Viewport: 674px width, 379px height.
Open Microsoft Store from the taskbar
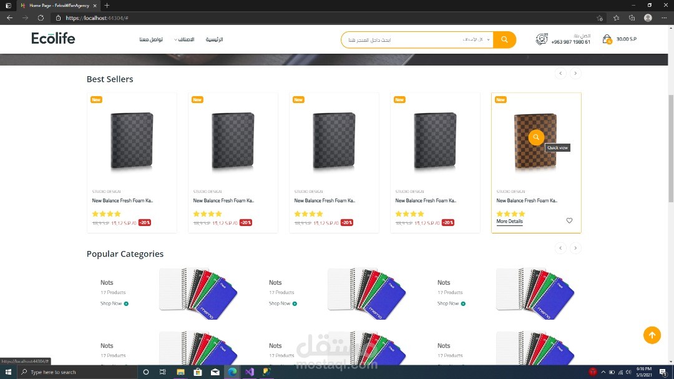[x=198, y=372]
